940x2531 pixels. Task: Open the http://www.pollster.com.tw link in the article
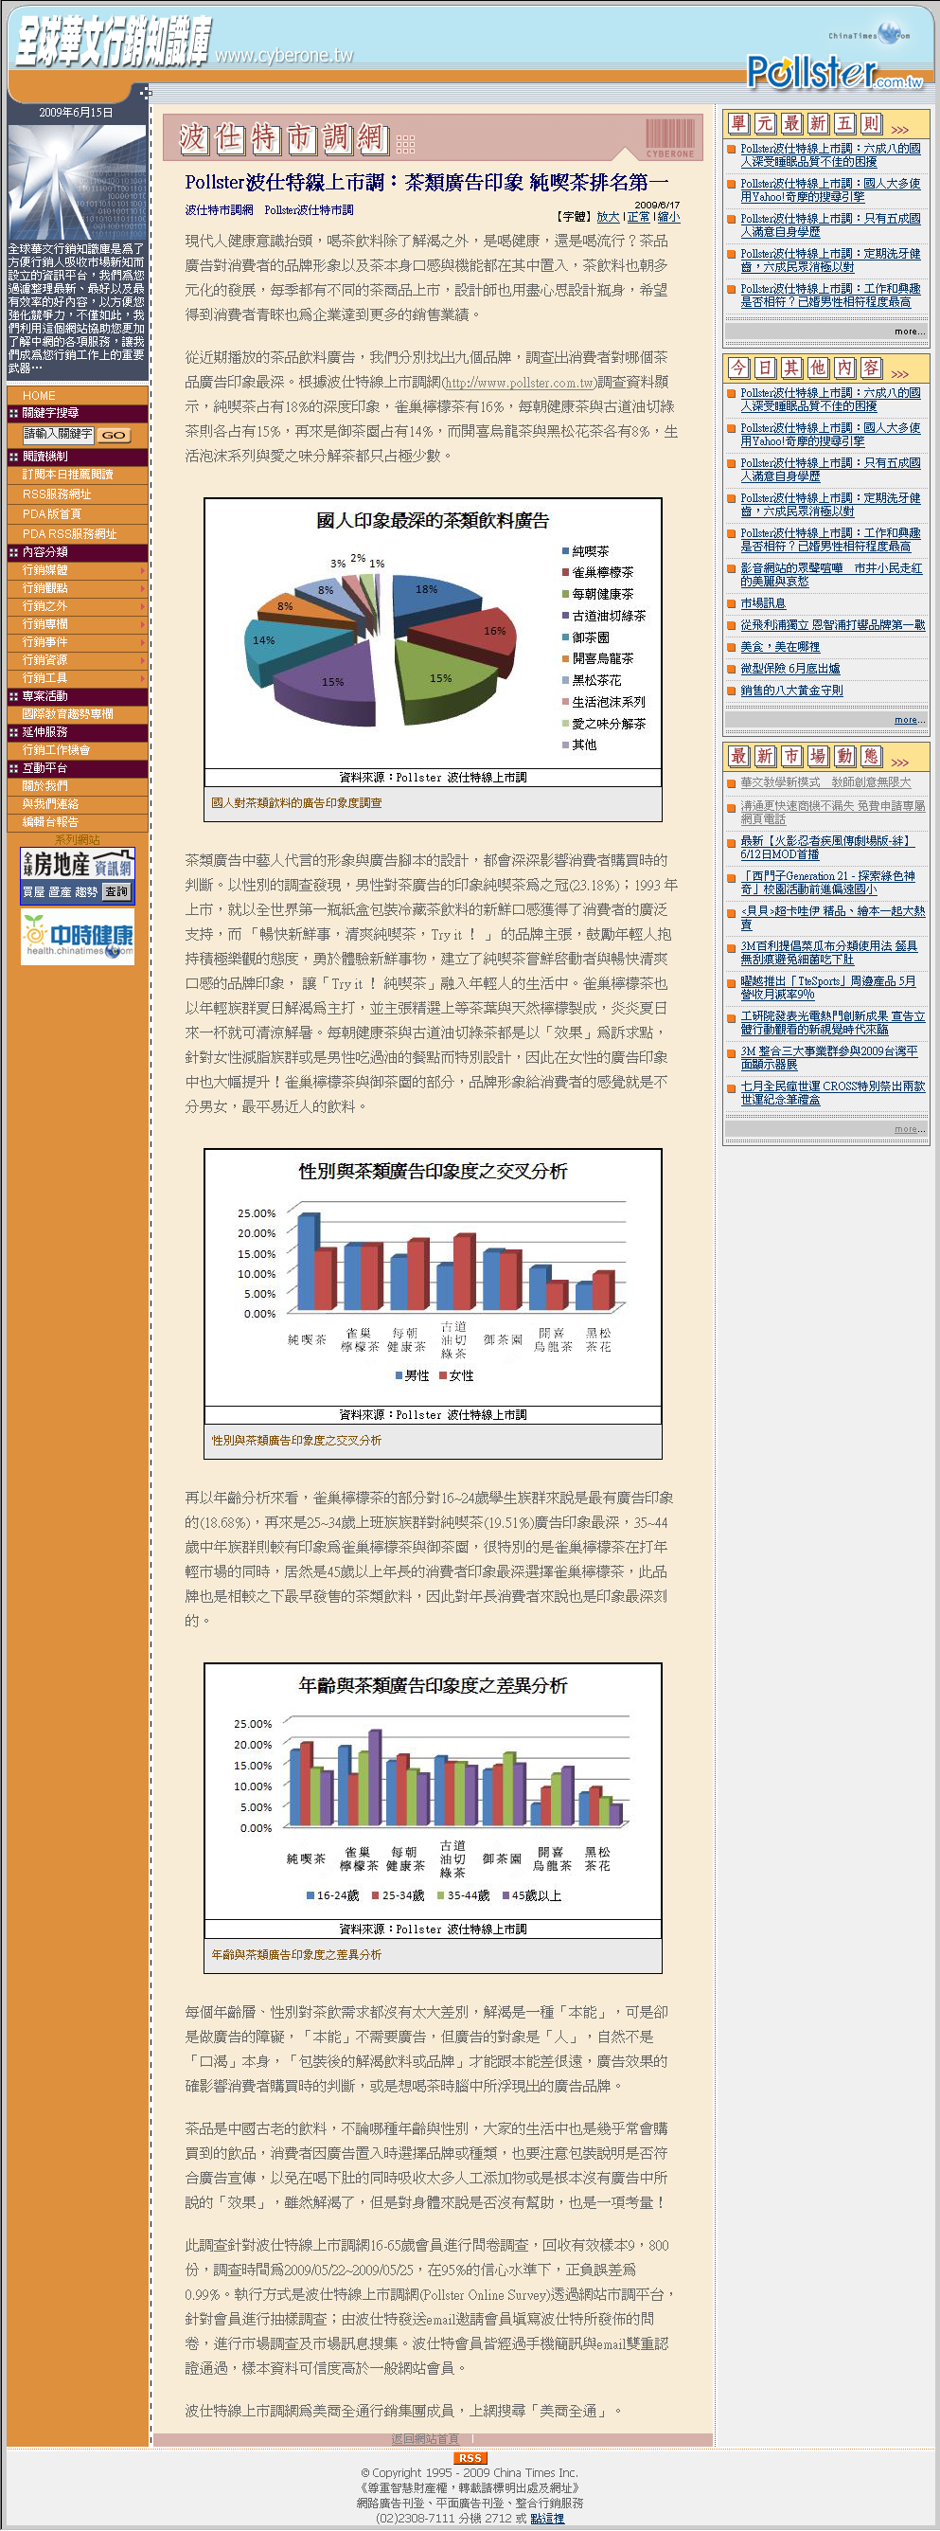point(520,384)
